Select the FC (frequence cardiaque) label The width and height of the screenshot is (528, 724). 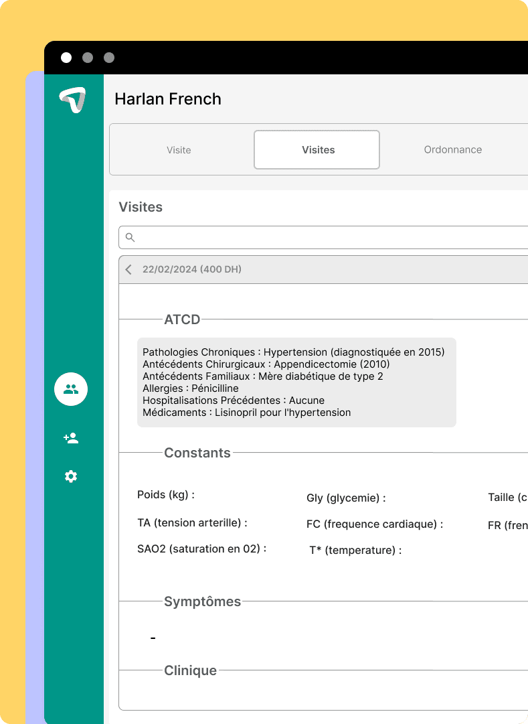click(x=375, y=524)
